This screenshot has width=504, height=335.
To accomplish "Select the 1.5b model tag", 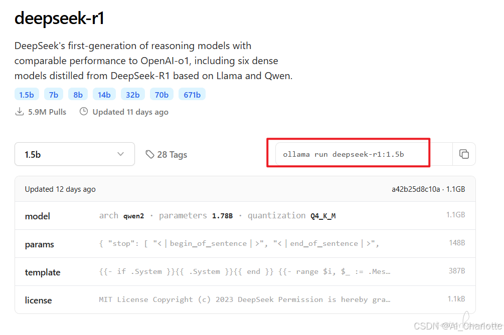I will [x=27, y=94].
